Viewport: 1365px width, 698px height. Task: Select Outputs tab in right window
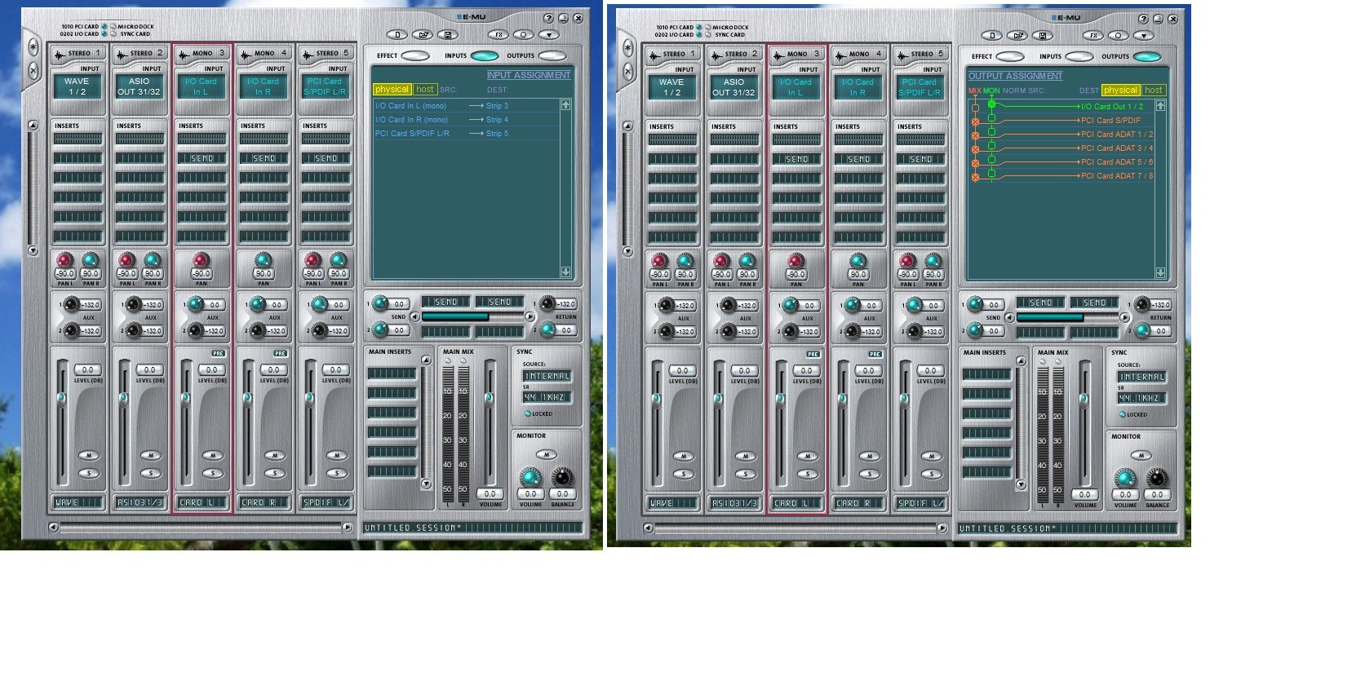tap(1147, 56)
